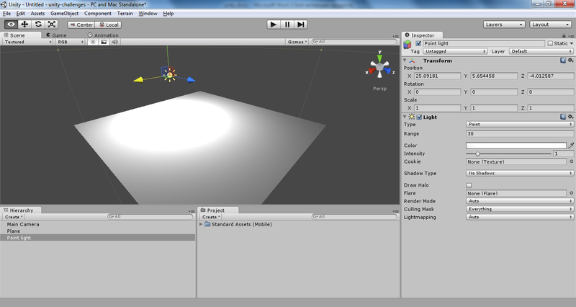Open the Component menu
The width and height of the screenshot is (576, 307).
pyautogui.click(x=98, y=14)
